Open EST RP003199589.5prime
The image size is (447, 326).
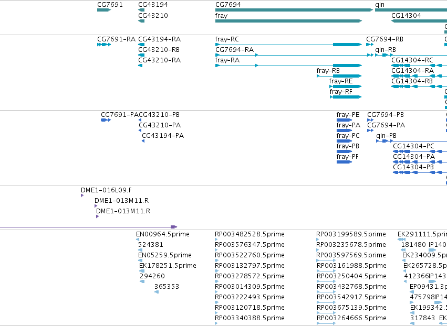tap(351, 234)
